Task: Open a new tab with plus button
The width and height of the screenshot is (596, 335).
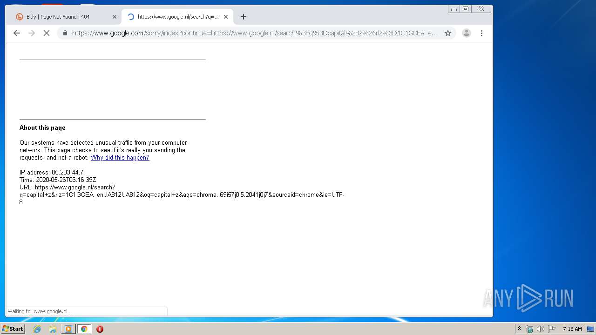Action: 243,17
